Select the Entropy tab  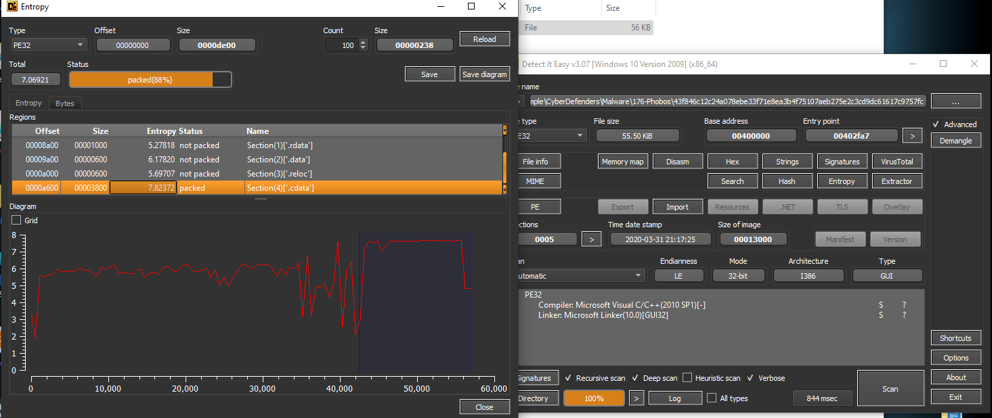click(x=28, y=103)
